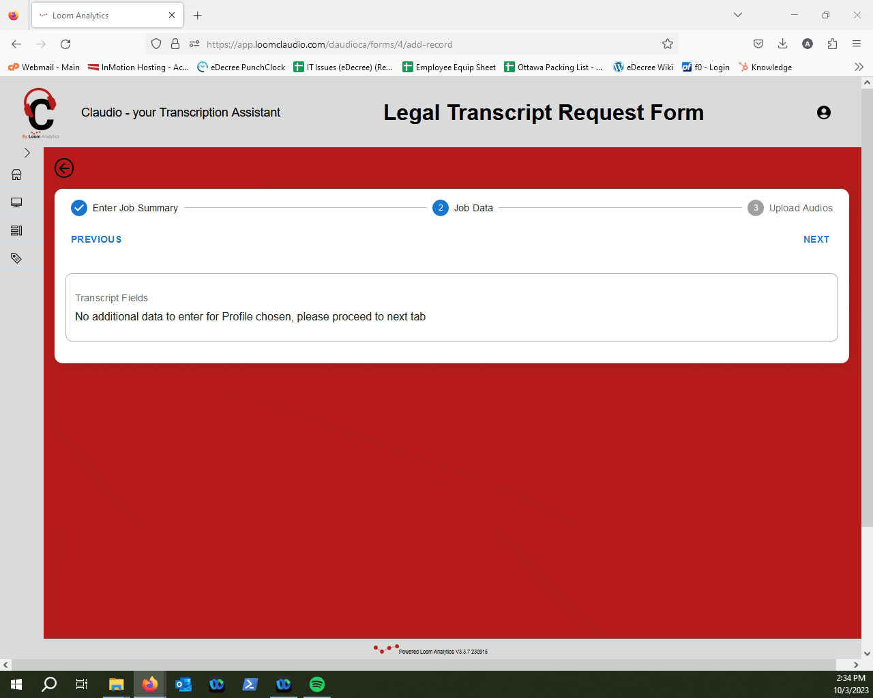Click the address bar URL field
This screenshot has height=698, width=873.
409,44
